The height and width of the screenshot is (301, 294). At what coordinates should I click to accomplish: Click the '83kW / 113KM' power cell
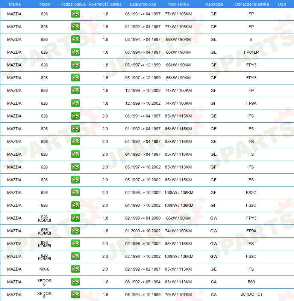tap(178, 282)
